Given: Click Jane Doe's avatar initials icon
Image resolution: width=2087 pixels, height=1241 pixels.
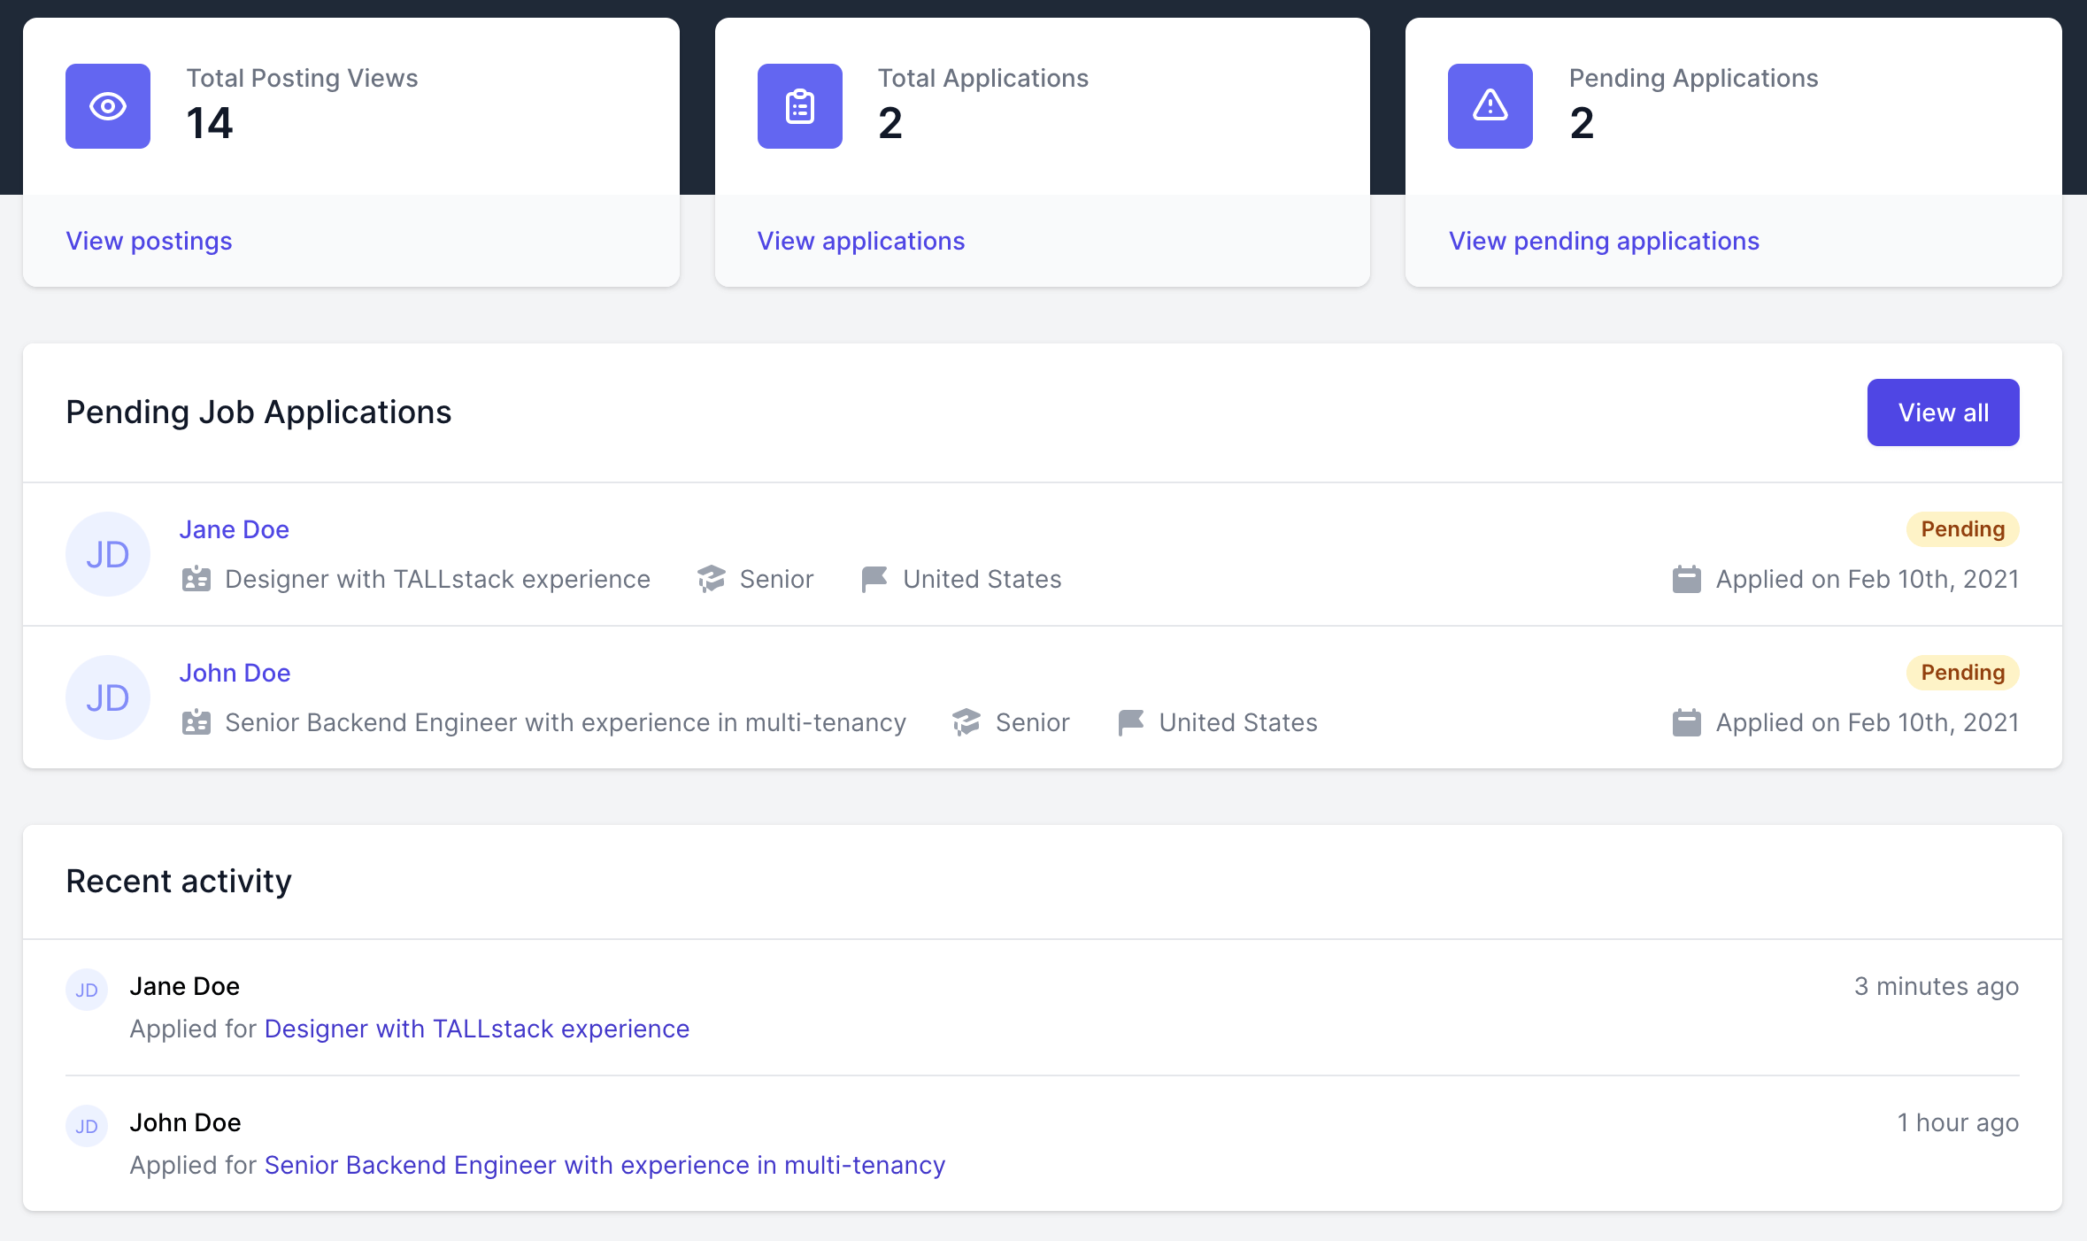Looking at the screenshot, I should click(x=108, y=554).
